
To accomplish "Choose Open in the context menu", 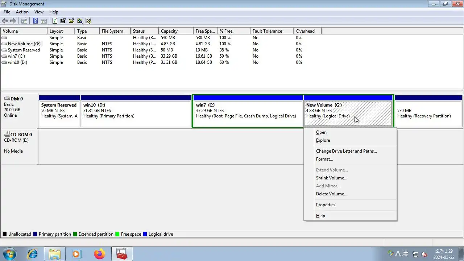I will click(x=350, y=132).
